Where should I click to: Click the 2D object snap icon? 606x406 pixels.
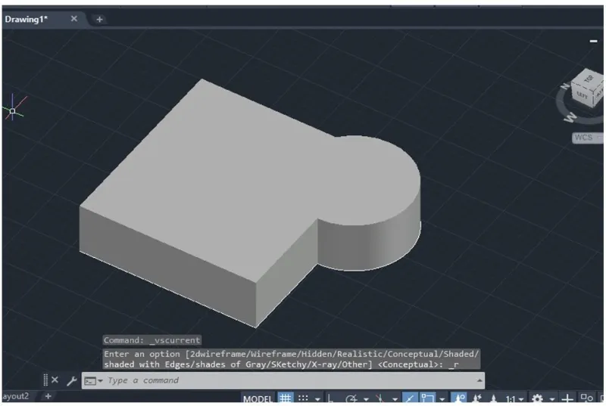(x=427, y=398)
